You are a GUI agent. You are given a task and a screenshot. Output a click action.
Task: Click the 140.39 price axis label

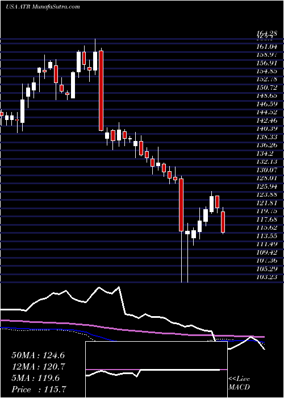[x=267, y=128]
